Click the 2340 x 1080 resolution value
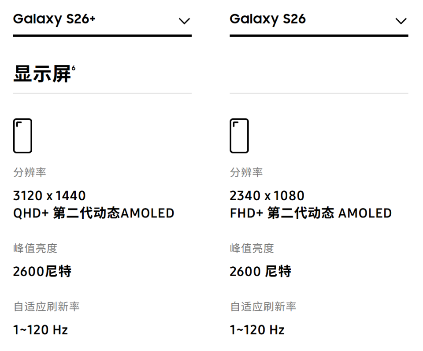 point(267,195)
